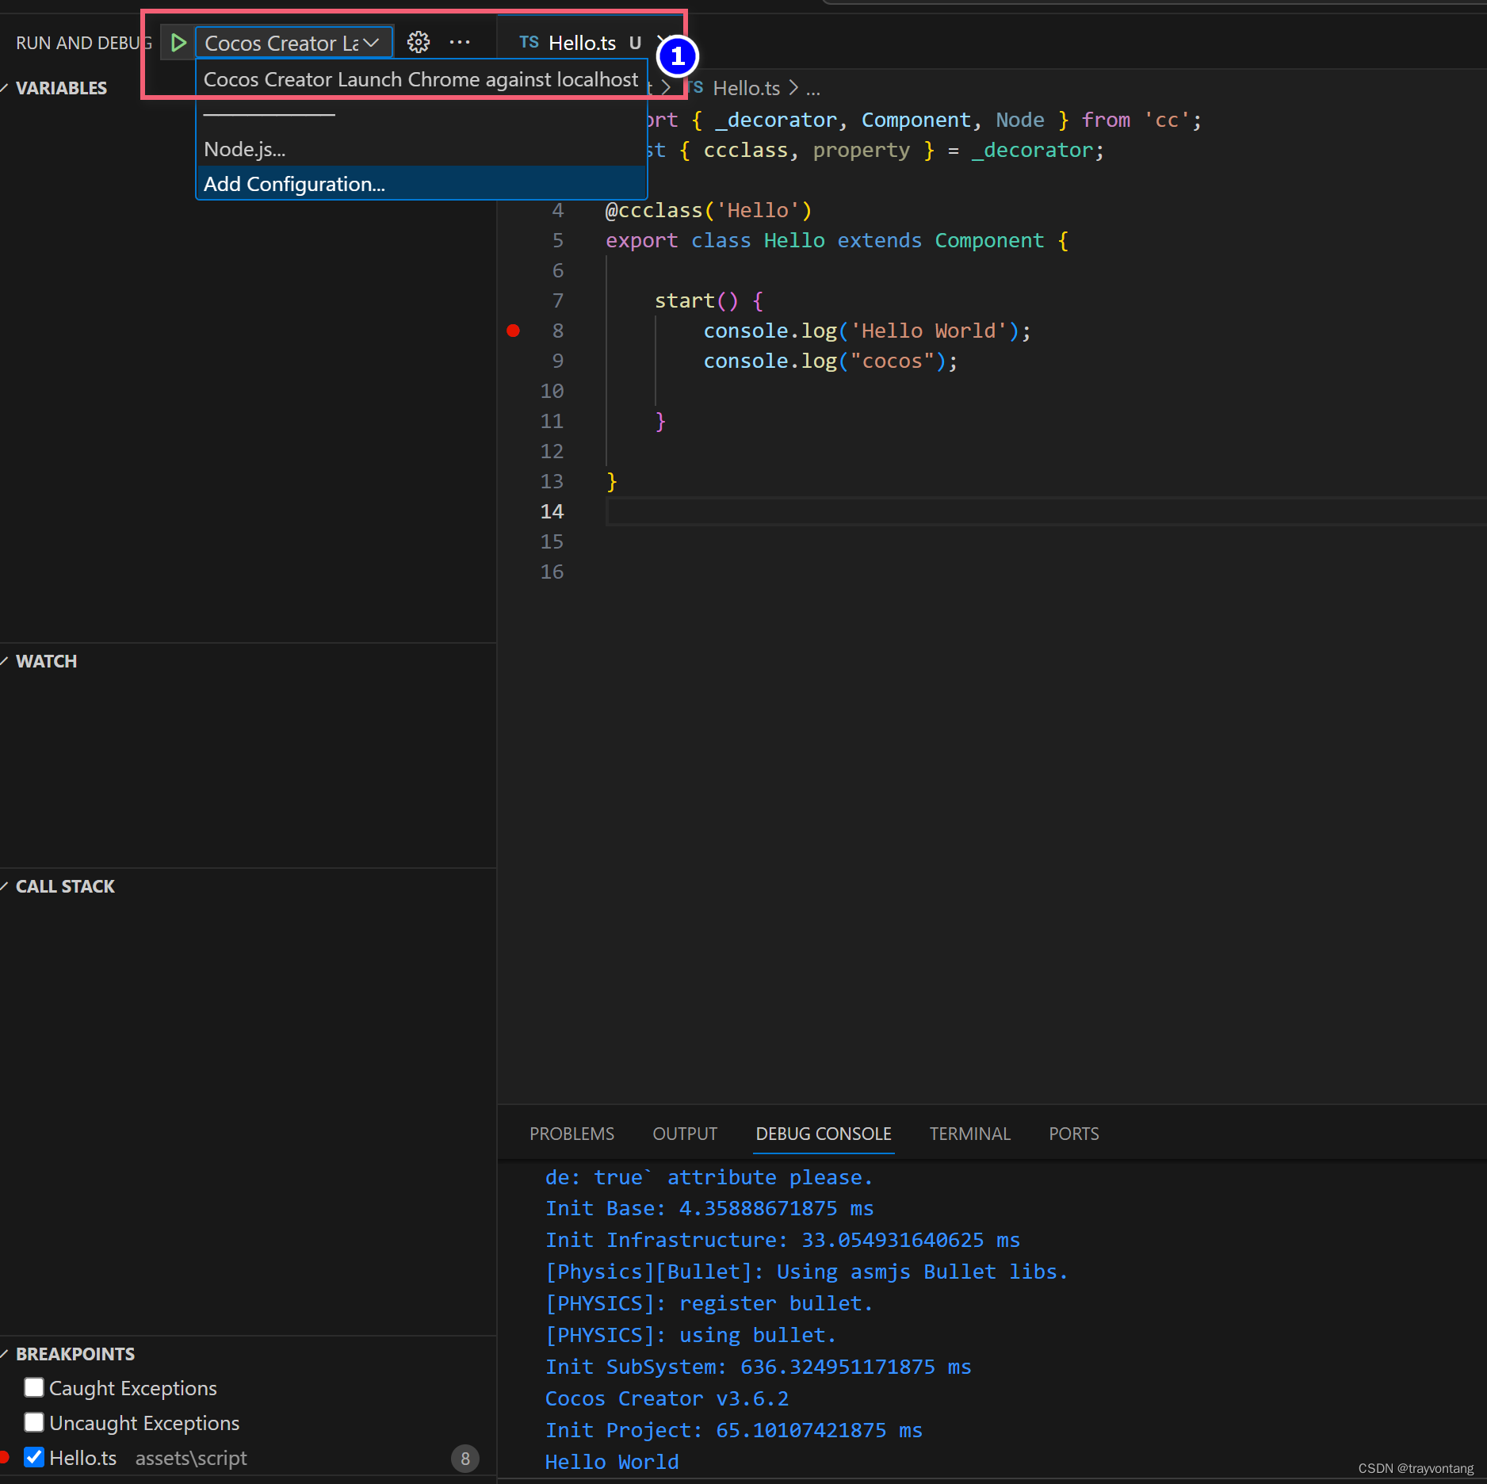Collapse the CALL STACK section
The image size is (1487, 1484).
(64, 886)
